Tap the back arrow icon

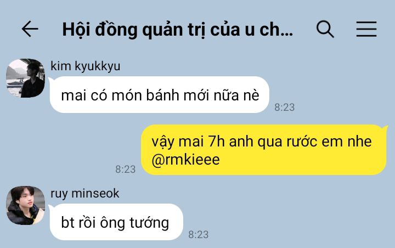coord(30,29)
